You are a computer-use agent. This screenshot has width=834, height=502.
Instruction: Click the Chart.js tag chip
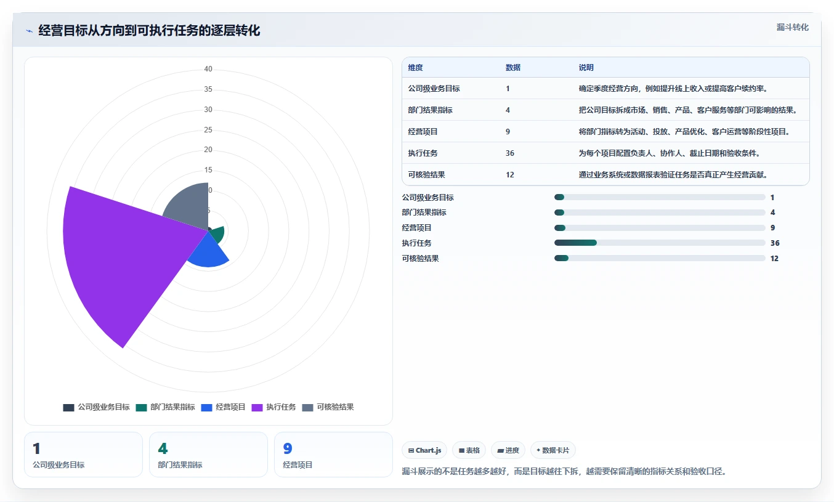tap(425, 450)
